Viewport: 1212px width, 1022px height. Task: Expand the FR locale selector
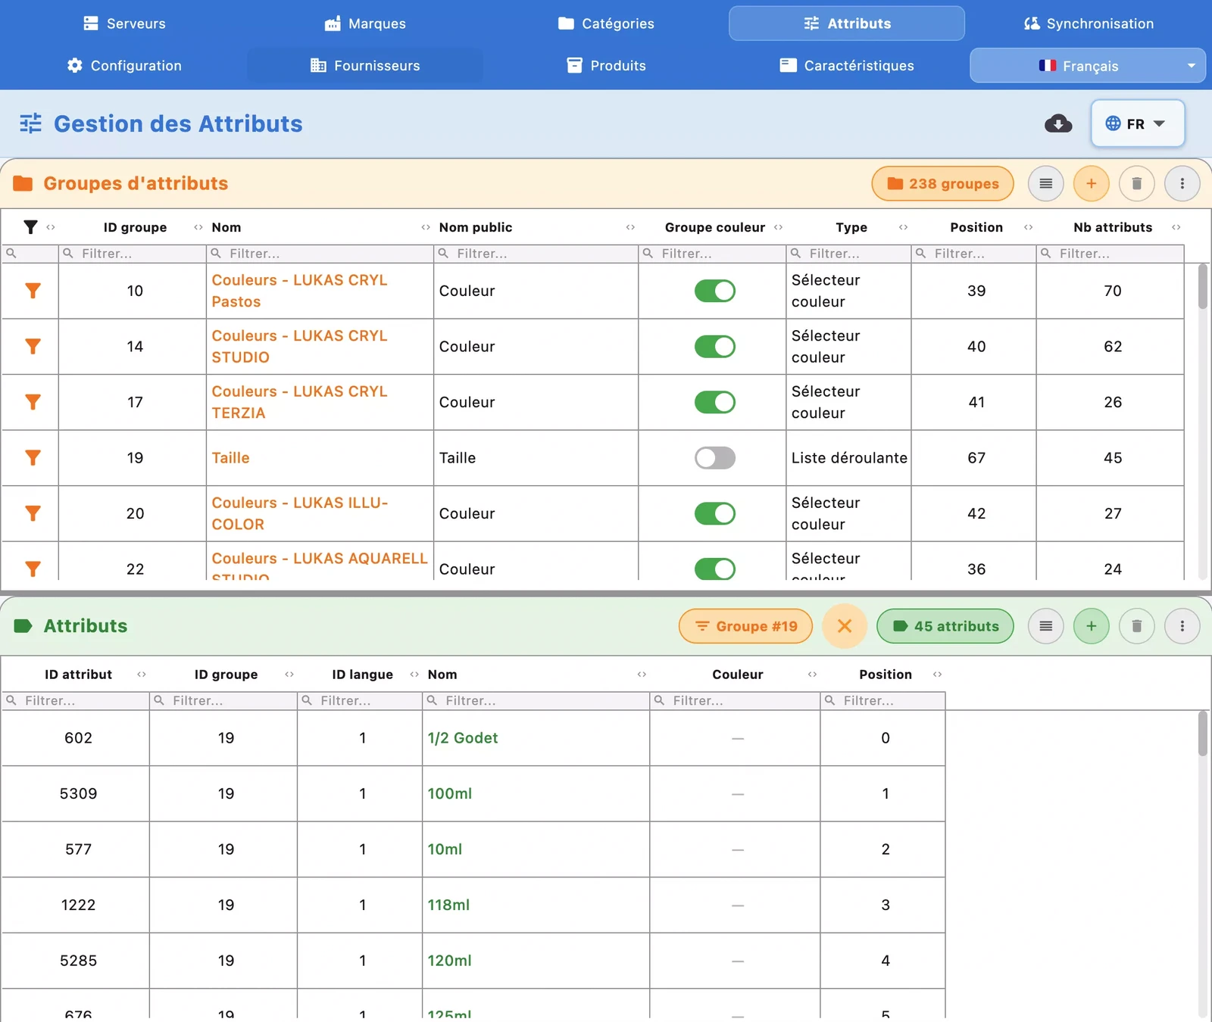point(1137,123)
